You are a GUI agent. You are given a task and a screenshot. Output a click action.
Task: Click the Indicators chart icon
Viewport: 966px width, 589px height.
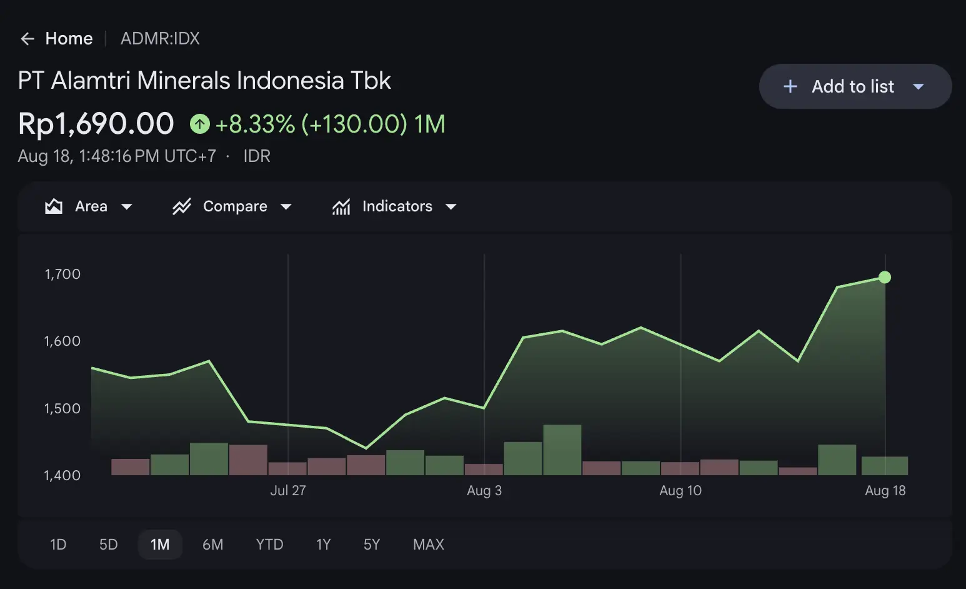click(x=341, y=206)
